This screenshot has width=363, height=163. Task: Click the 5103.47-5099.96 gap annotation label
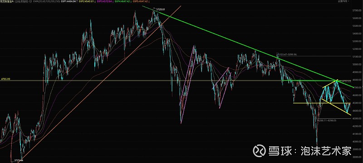pyautogui.click(x=287, y=54)
